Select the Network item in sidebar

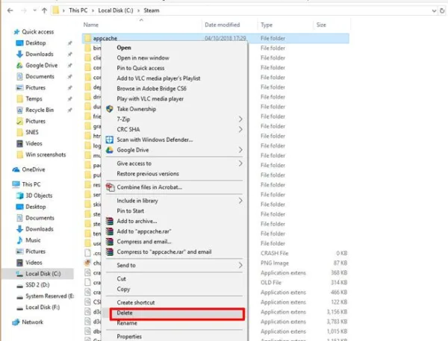(x=33, y=322)
